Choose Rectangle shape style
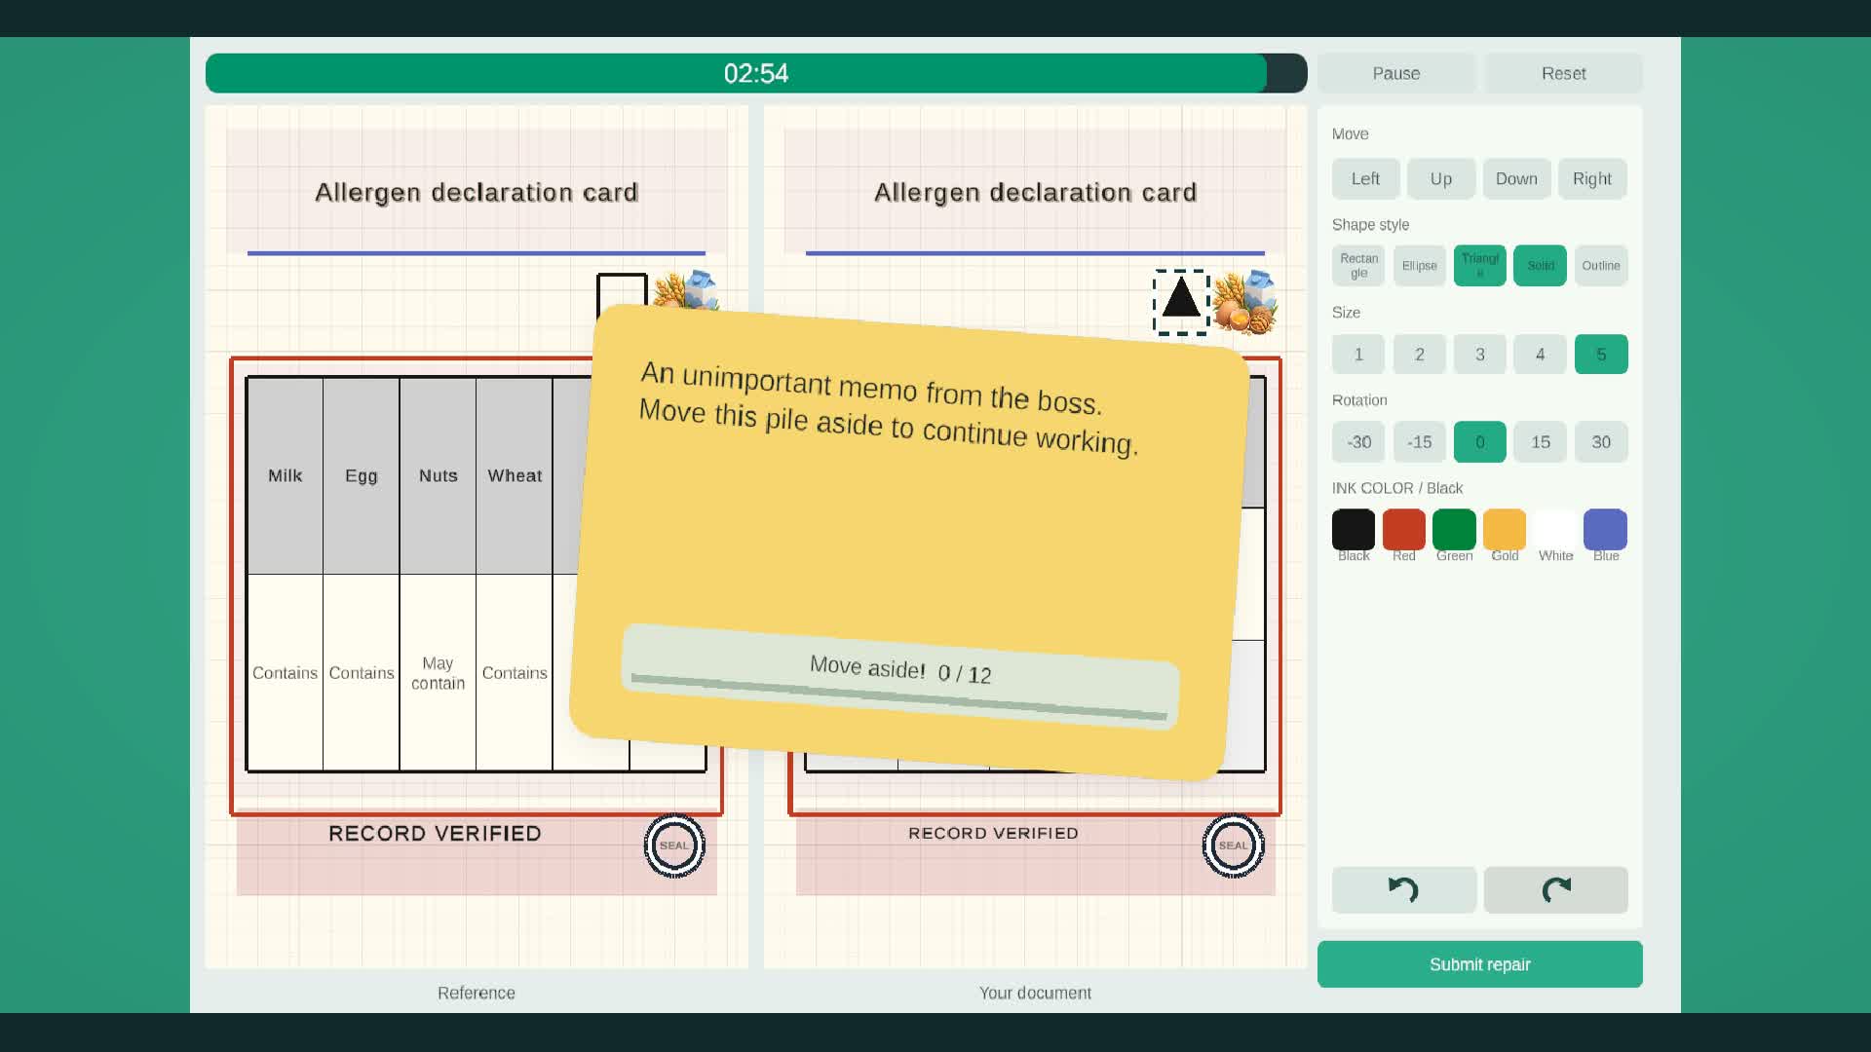1871x1052 pixels. click(1358, 266)
